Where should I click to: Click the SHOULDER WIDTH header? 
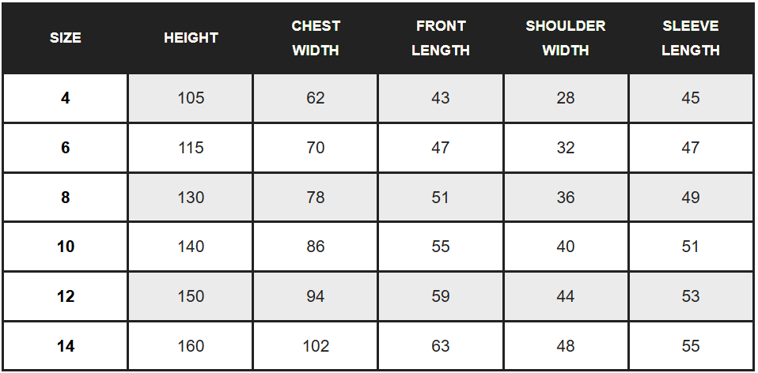tap(566, 38)
